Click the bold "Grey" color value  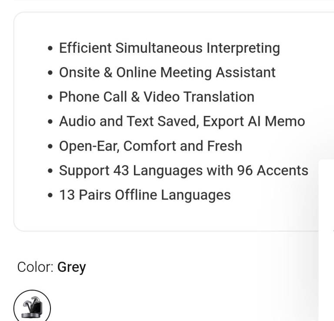(x=71, y=267)
